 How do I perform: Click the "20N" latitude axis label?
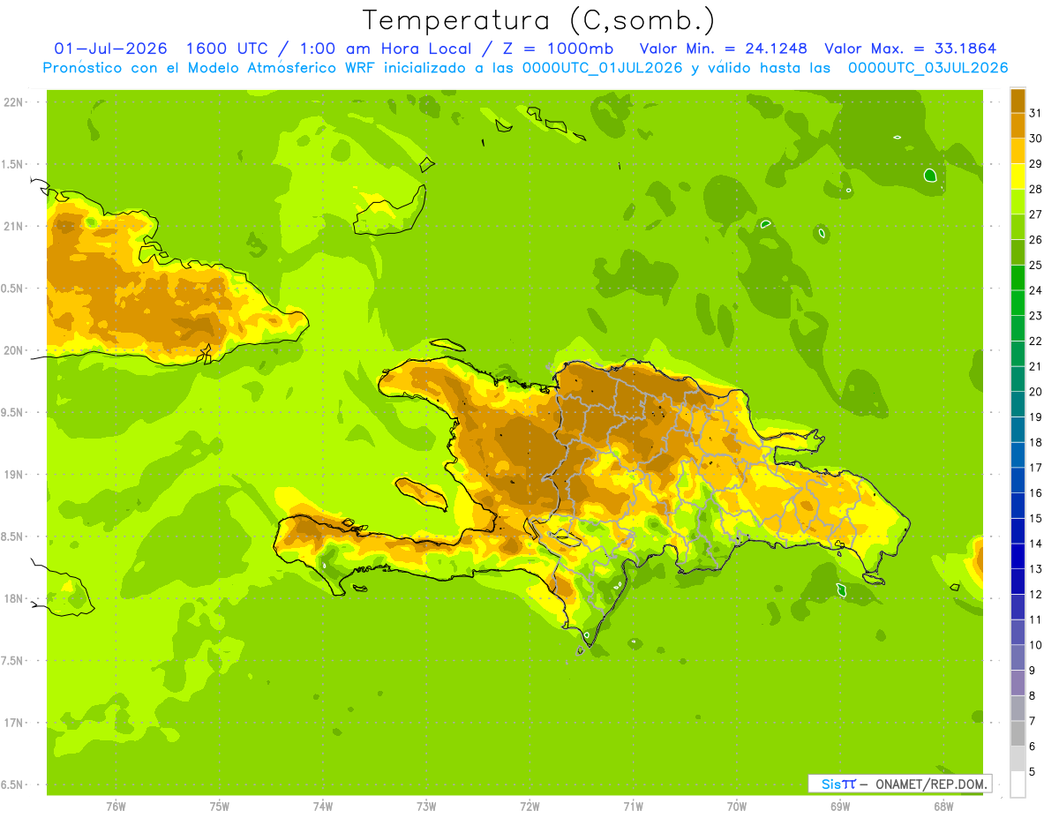[x=14, y=350]
